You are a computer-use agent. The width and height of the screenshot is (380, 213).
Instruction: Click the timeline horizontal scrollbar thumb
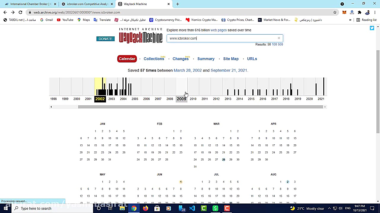[x=200, y=107]
